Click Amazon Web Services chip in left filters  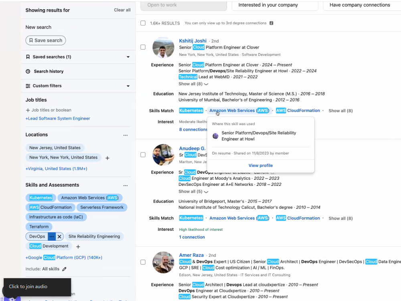click(90, 198)
